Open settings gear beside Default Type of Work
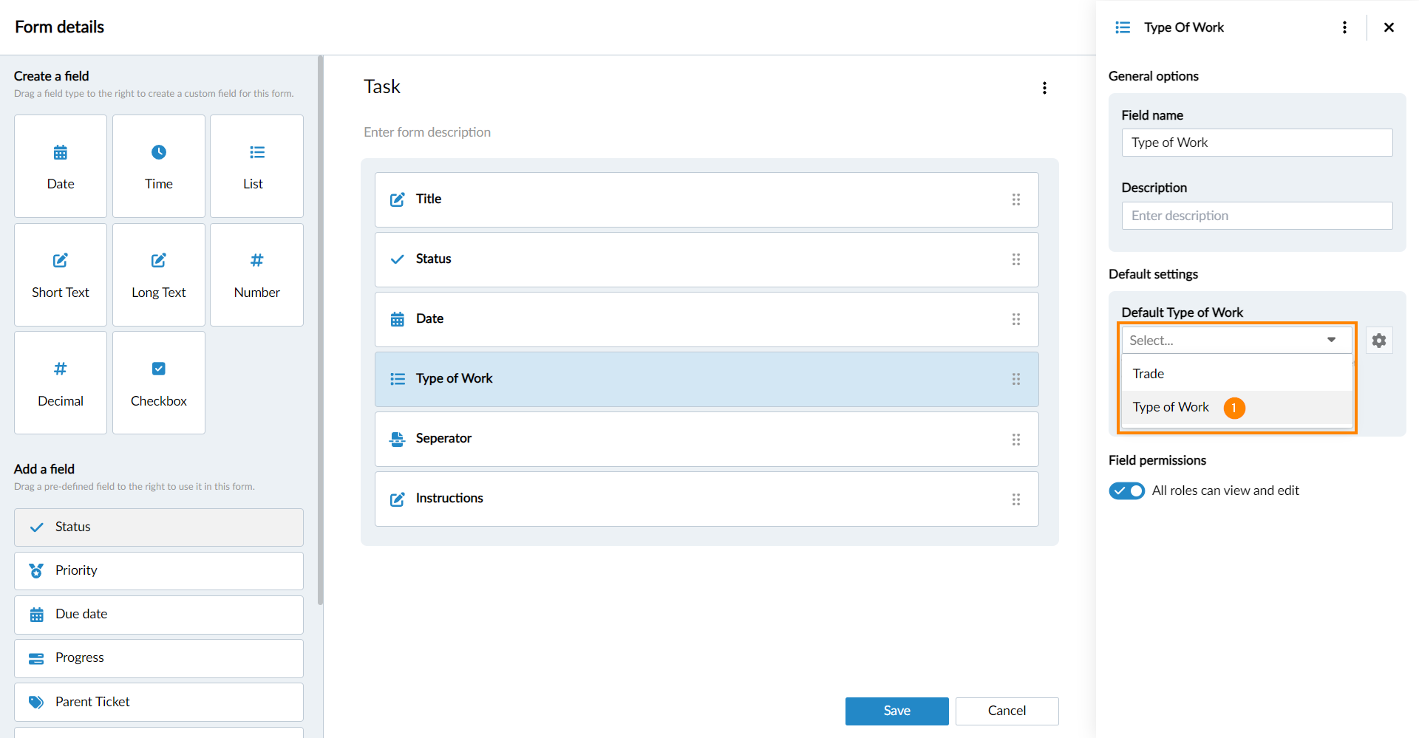 click(1379, 341)
